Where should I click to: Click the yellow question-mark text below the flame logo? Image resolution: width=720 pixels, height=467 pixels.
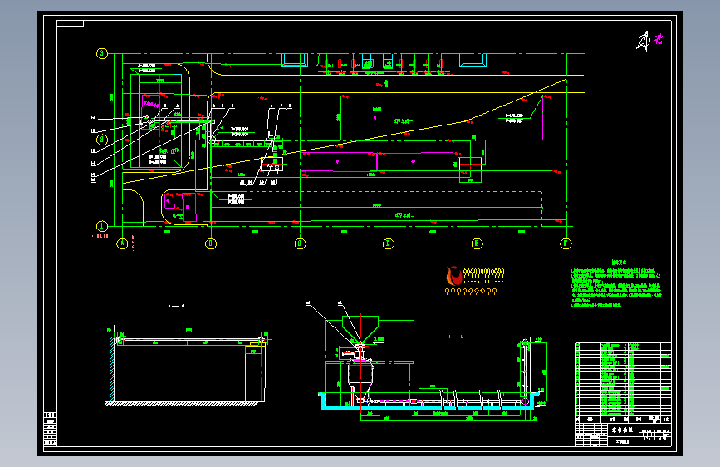(471, 292)
